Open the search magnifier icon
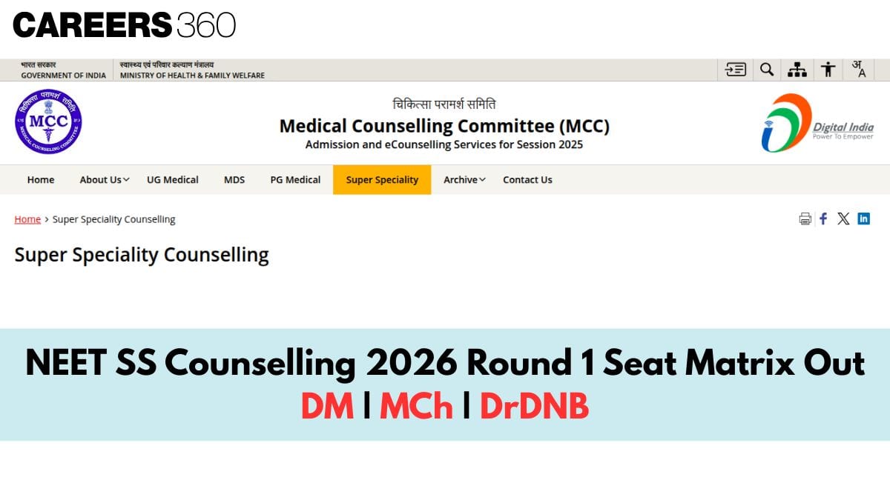Viewport: 890px width, 500px height. tap(767, 70)
